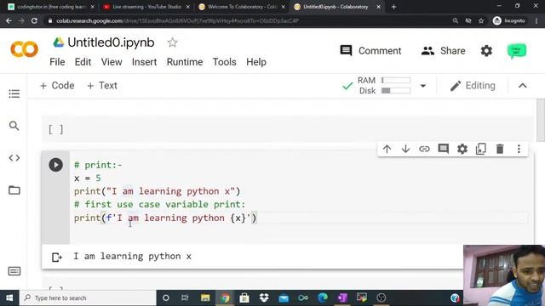Screen dimensions: 545x306
Task: Click the 'x = 5' code line
Action: [87, 178]
